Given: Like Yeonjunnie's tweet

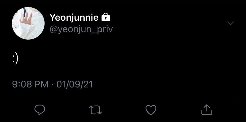Looking at the screenshot, I should (x=151, y=110).
